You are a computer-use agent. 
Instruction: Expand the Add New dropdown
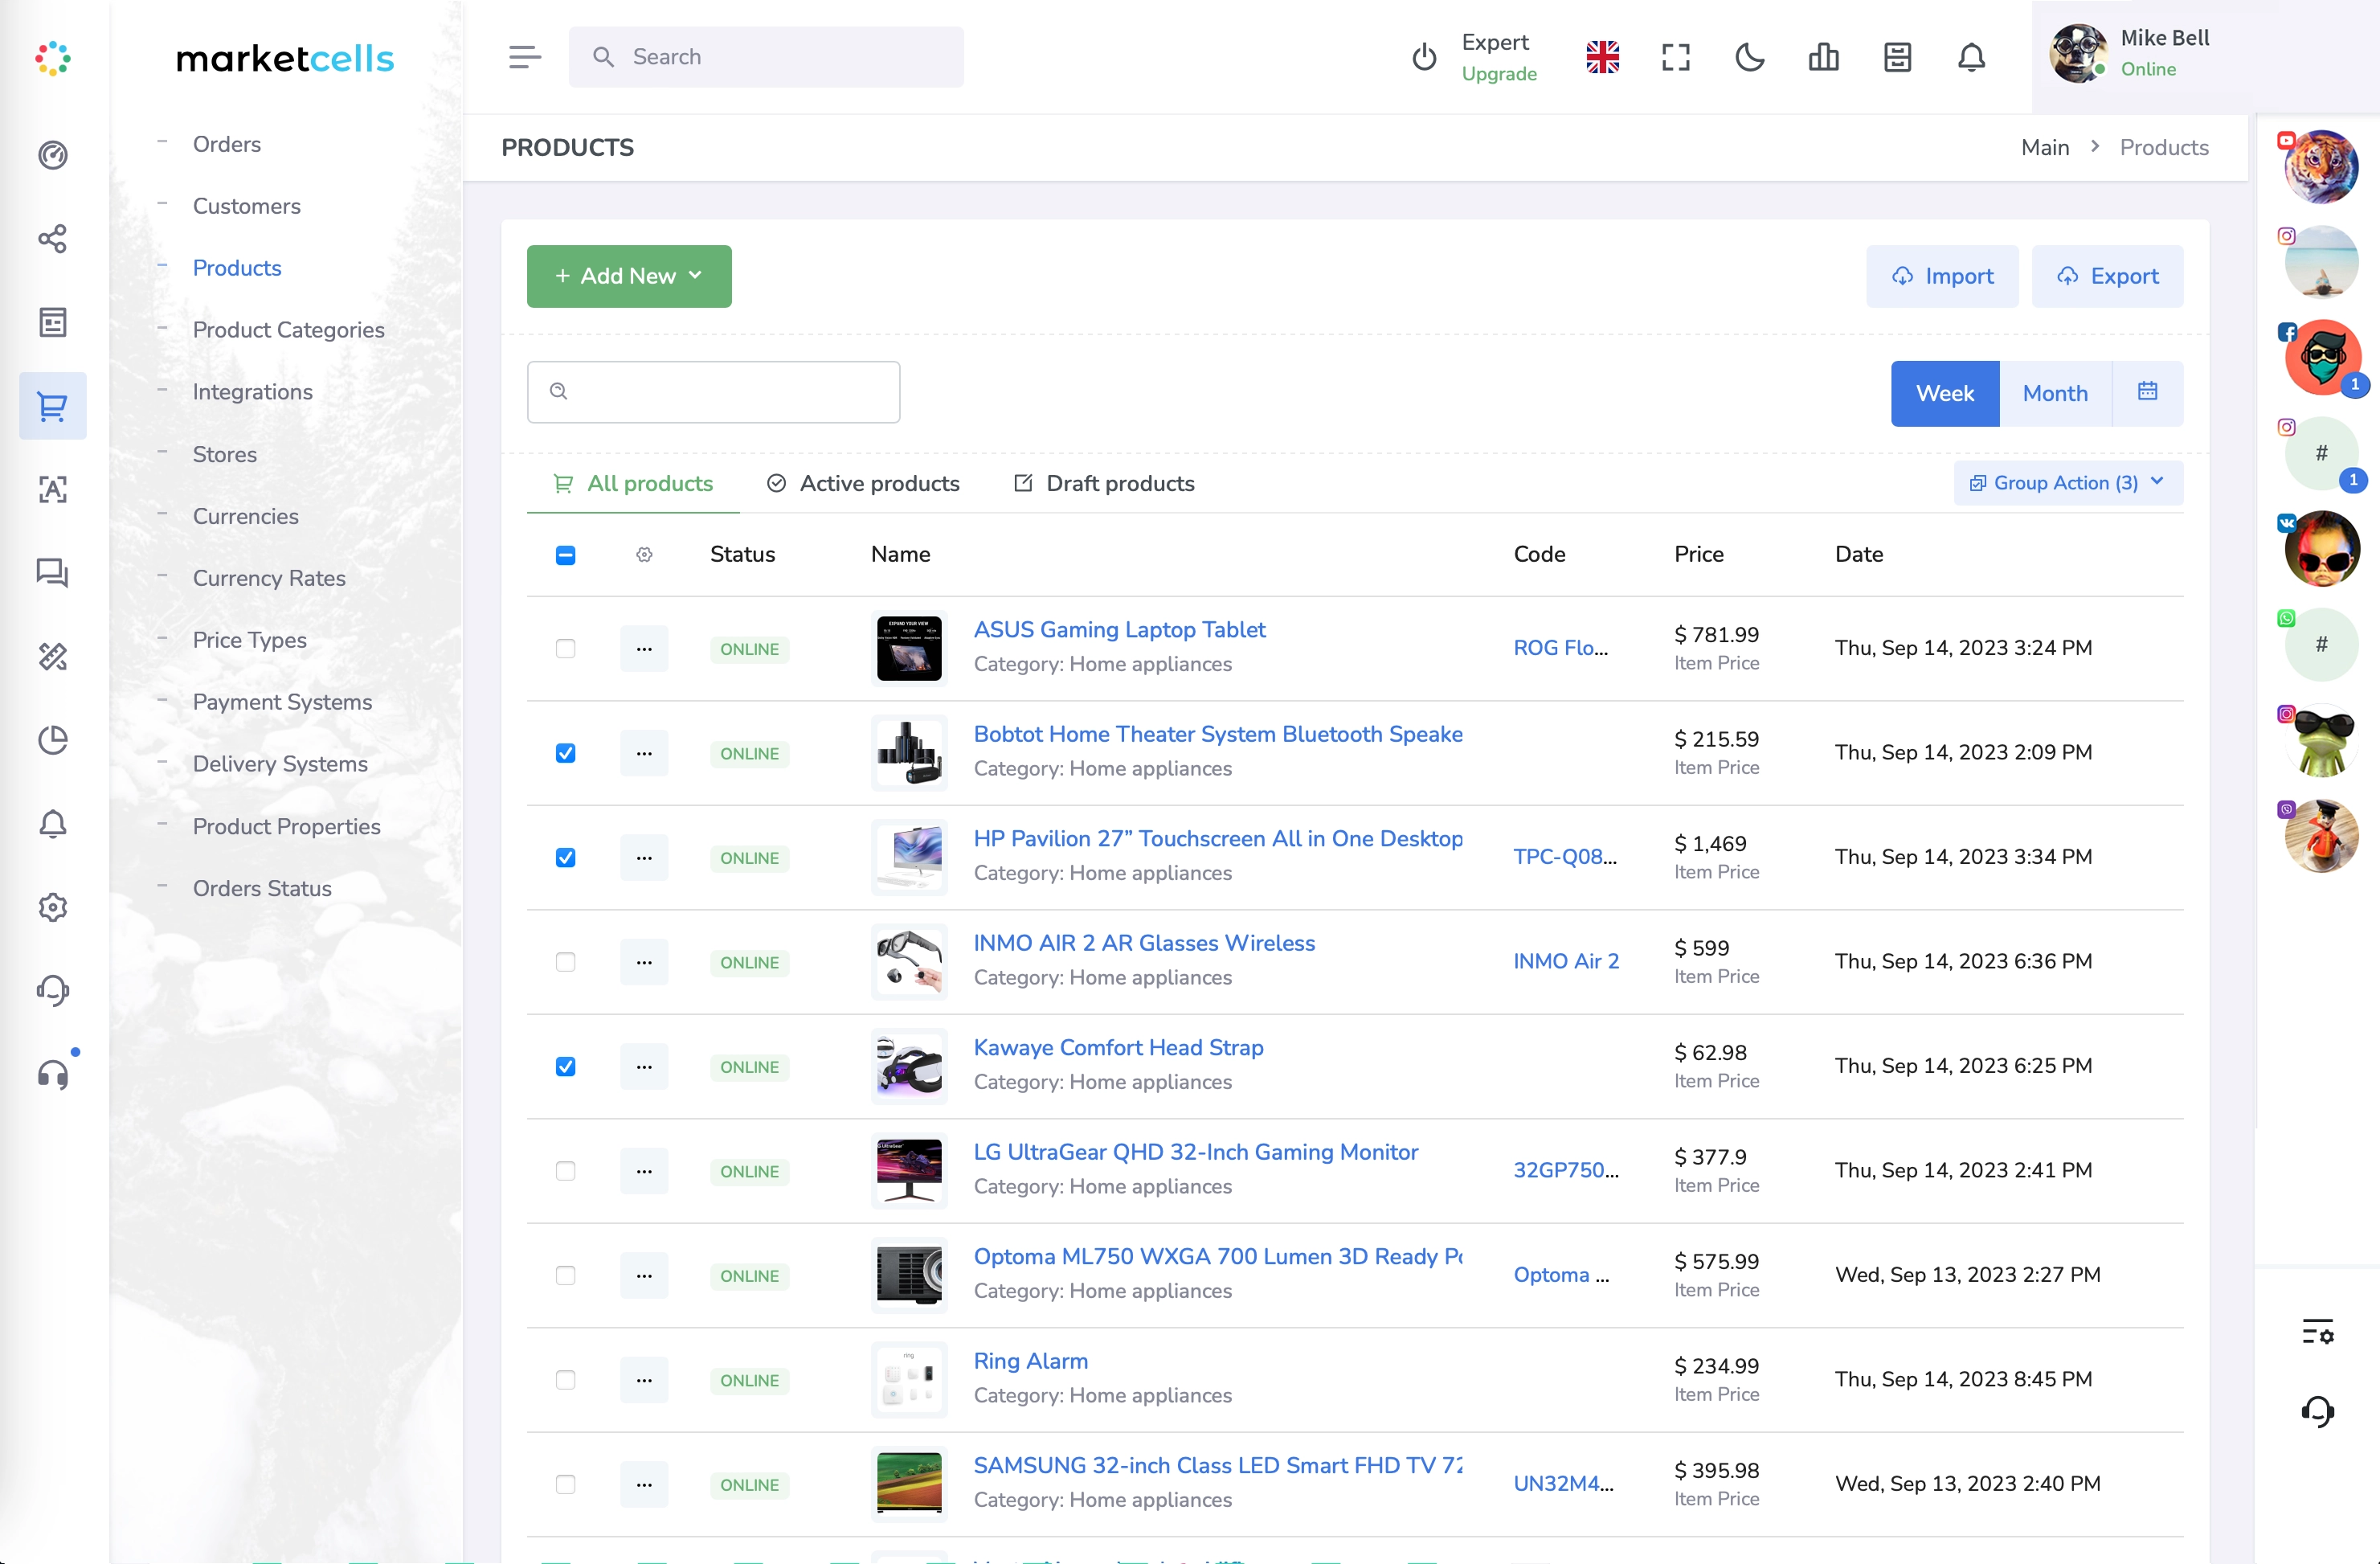click(x=629, y=276)
